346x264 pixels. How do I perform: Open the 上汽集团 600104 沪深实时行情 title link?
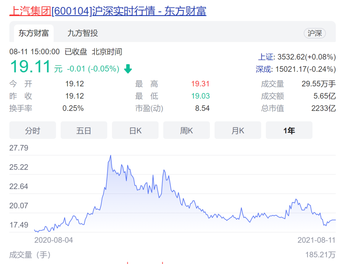click(108, 11)
